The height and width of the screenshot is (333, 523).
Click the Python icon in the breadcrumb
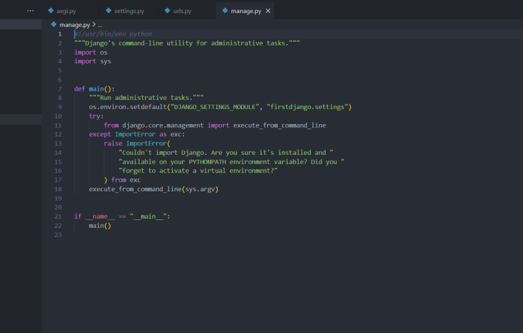[x=54, y=24]
